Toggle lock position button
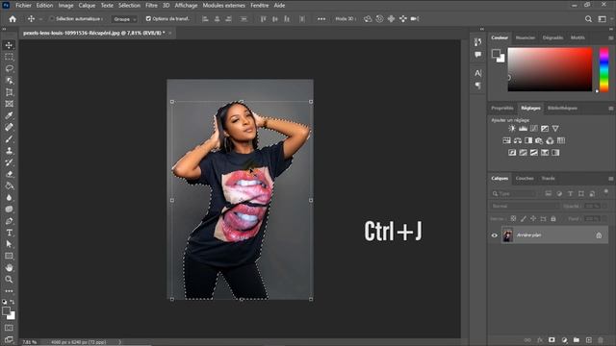 click(533, 218)
